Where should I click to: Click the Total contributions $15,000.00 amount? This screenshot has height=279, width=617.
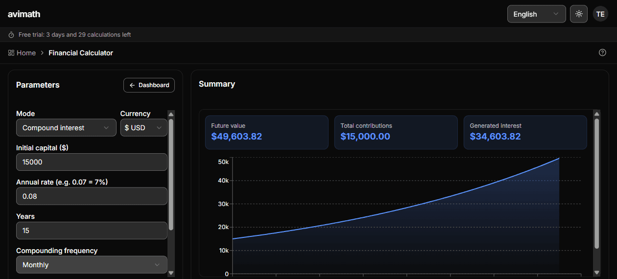tap(365, 137)
